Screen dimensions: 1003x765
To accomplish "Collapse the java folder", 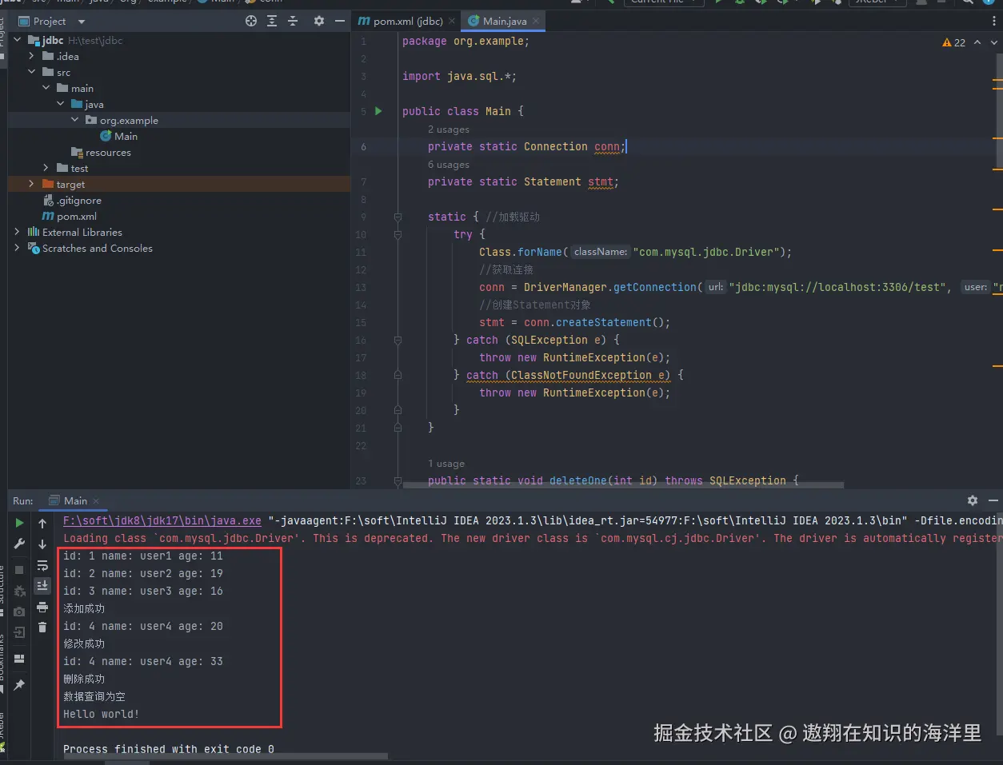I will coord(60,104).
